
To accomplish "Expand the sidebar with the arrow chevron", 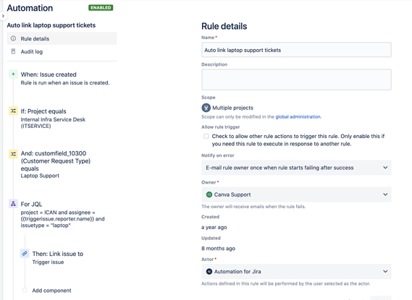I will [3, 16].
